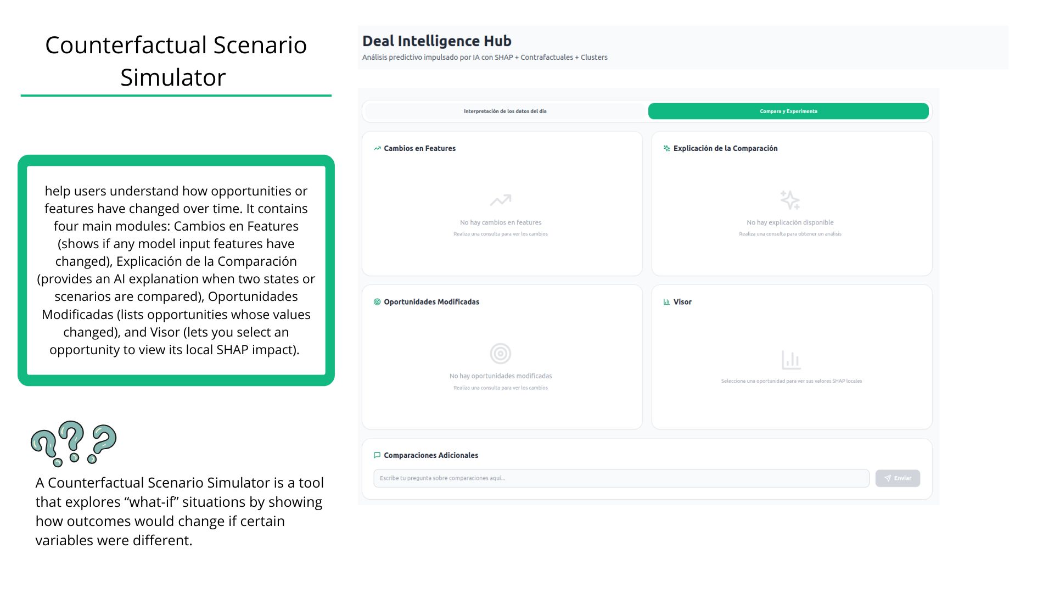The height and width of the screenshot is (593, 1054).
Task: Click the chat bubble icon beside Comparaciones Adicionales
Action: pos(377,455)
